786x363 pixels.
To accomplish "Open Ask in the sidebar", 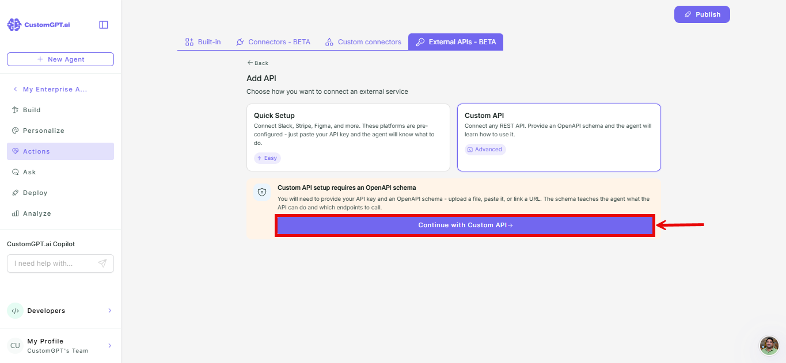I will [x=60, y=172].
